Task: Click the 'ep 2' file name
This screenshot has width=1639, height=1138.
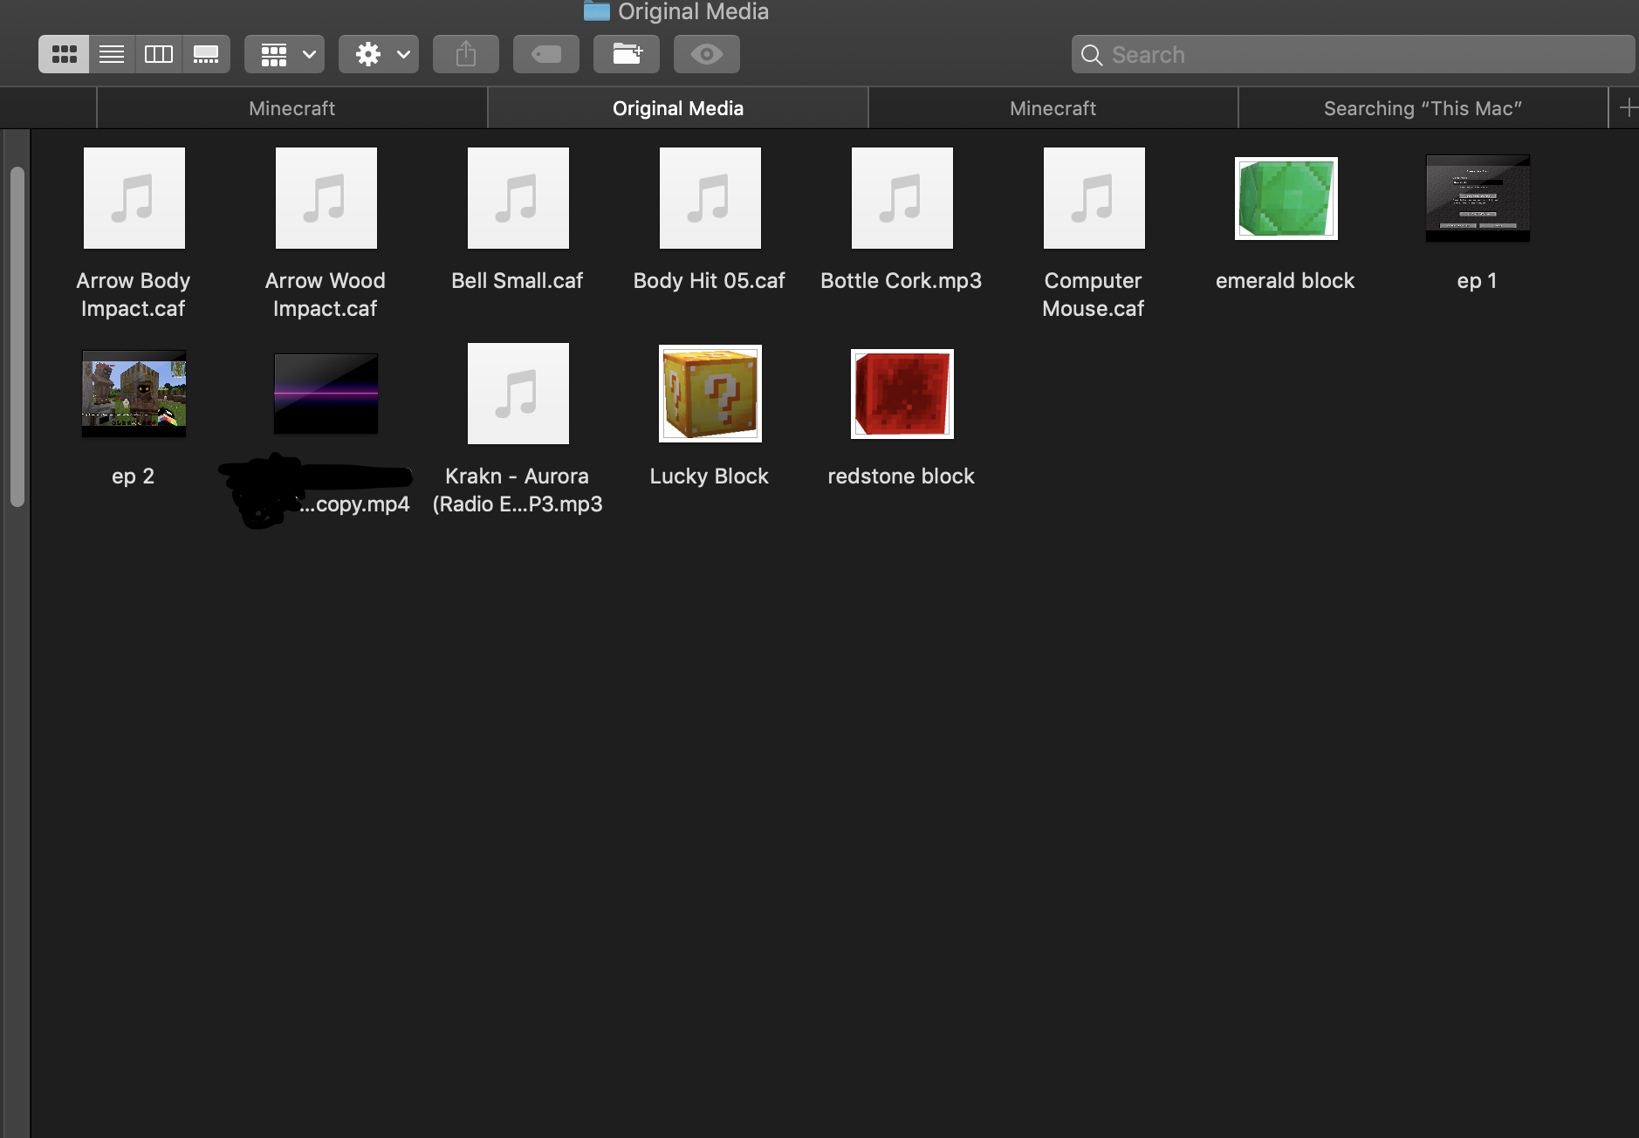Action: [134, 476]
